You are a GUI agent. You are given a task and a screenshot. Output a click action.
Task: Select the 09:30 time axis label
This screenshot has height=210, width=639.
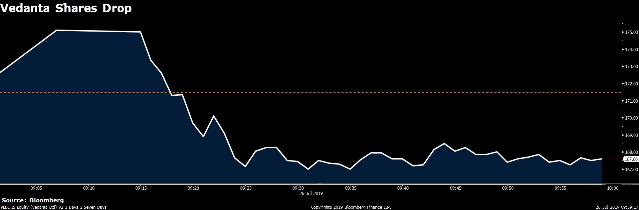(298, 188)
